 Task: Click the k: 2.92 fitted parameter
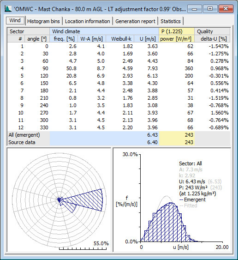click(x=187, y=175)
